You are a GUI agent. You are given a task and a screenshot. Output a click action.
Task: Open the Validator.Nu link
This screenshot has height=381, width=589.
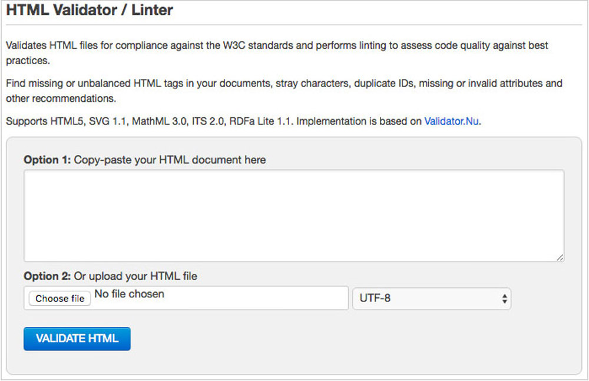(451, 122)
